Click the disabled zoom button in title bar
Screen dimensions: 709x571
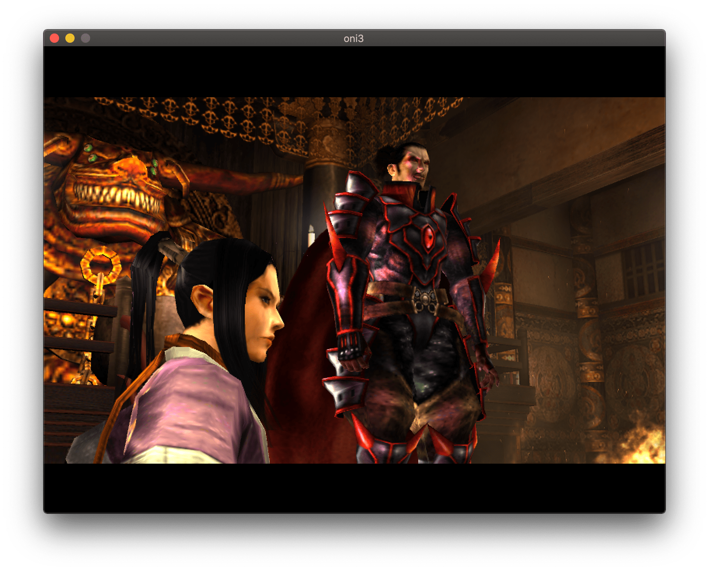tap(86, 38)
